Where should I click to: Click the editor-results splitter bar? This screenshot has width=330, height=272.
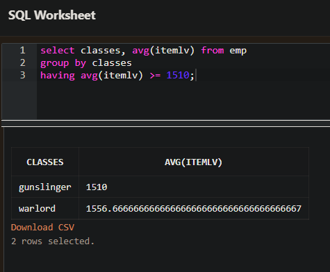coord(165,124)
